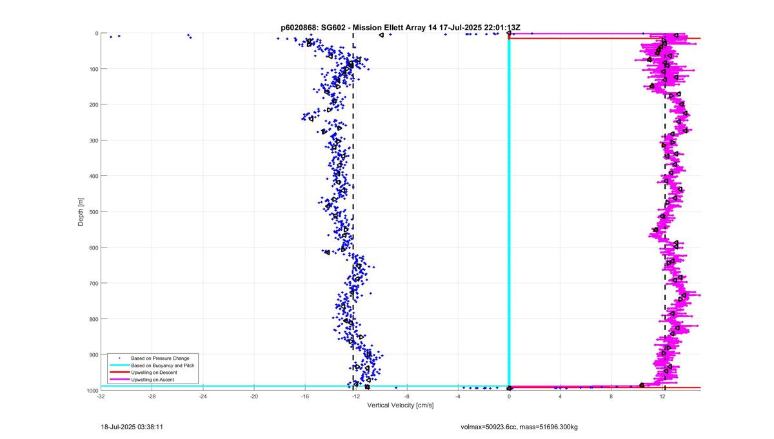Click legend entry 'Based on Buoyancy and Pitch'
The height and width of the screenshot is (439, 774).
(162, 365)
